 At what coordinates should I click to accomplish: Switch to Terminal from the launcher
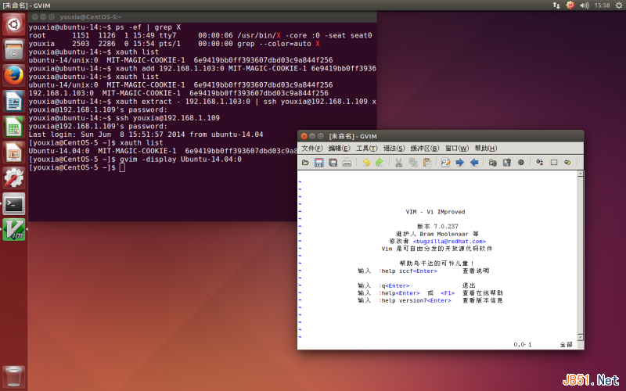pyautogui.click(x=14, y=204)
